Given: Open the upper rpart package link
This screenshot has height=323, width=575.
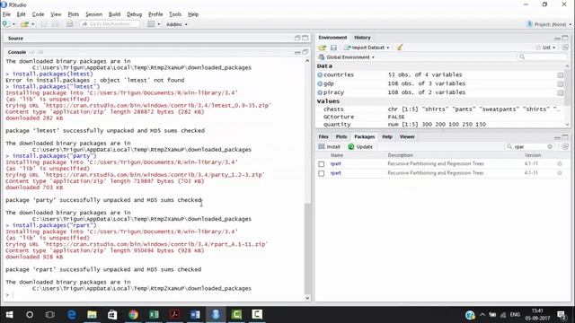Looking at the screenshot, I should (x=335, y=163).
